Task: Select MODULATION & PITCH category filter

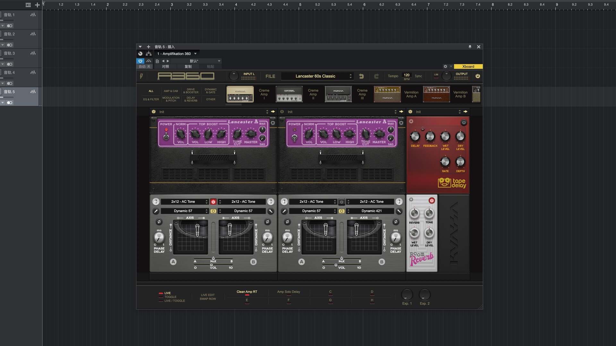Action: pos(171,99)
